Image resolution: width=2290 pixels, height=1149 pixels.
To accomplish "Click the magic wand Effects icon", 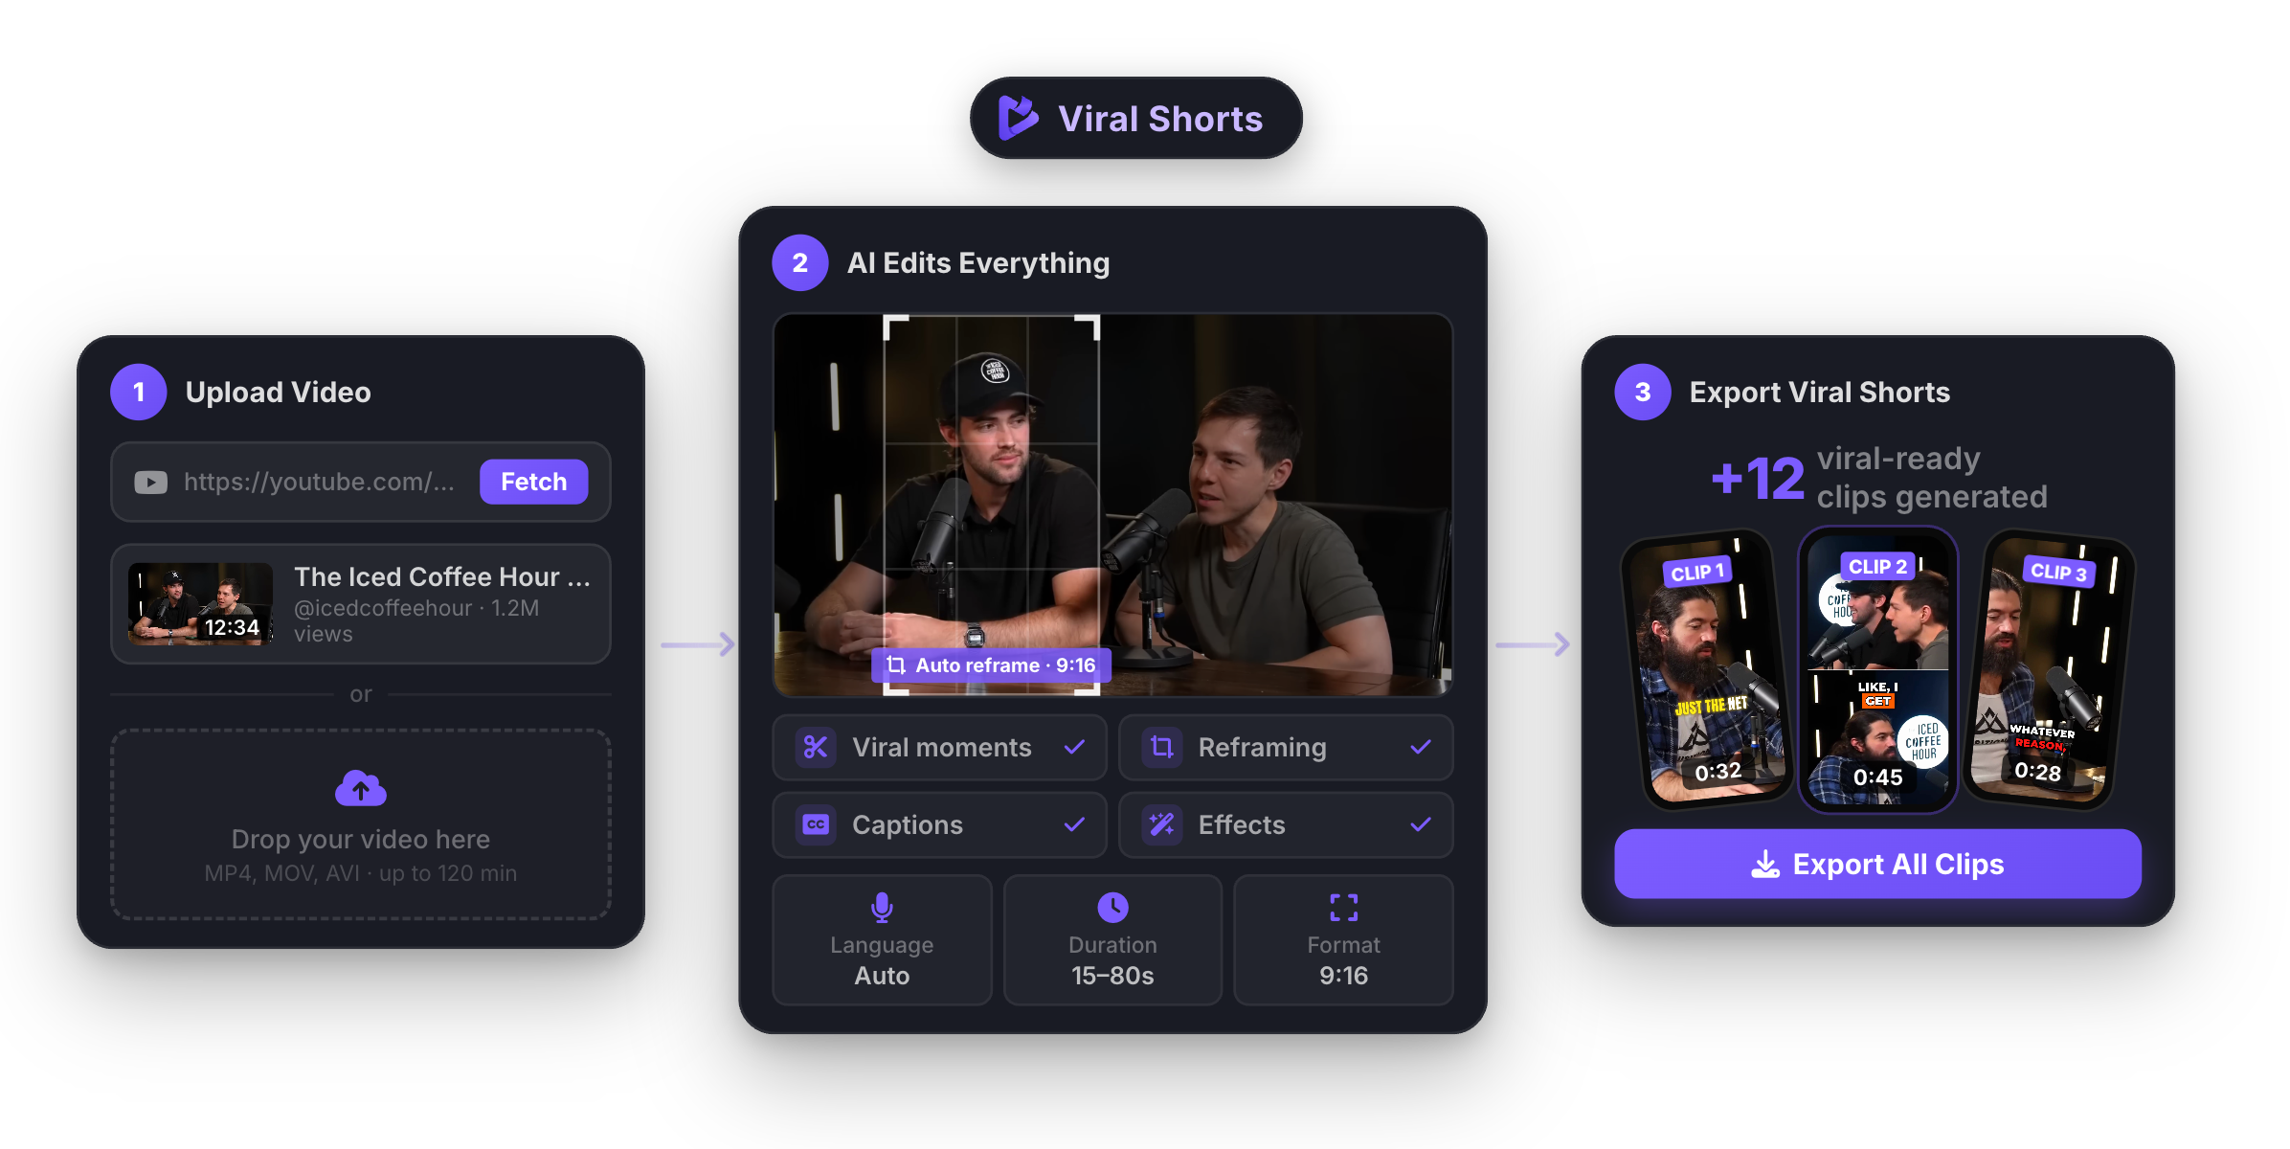I will click(1161, 824).
